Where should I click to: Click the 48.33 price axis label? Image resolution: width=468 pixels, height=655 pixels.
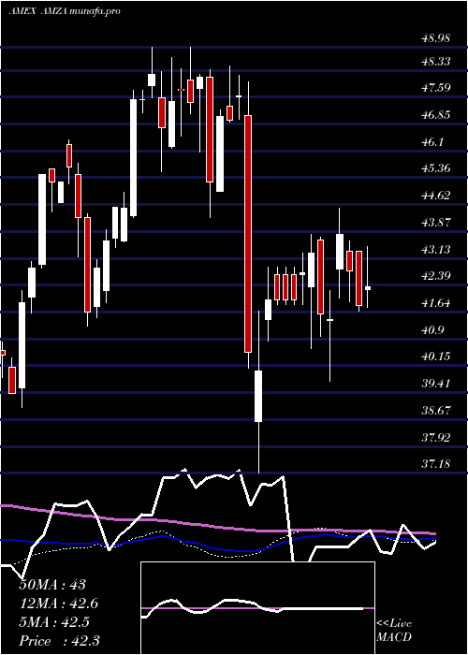435,62
